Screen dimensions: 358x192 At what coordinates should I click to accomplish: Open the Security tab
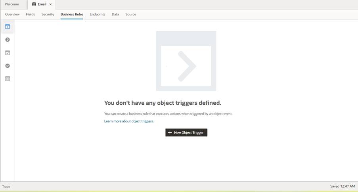(x=48, y=14)
